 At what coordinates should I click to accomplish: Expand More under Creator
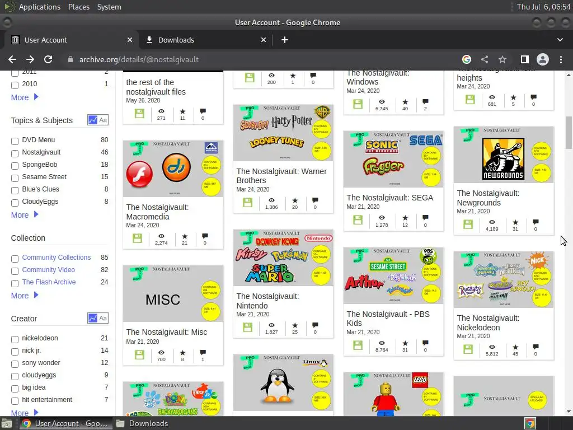(25, 413)
